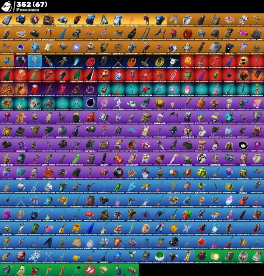Select the Крылышки back bling
The image size is (264, 276).
click(x=49, y=34)
